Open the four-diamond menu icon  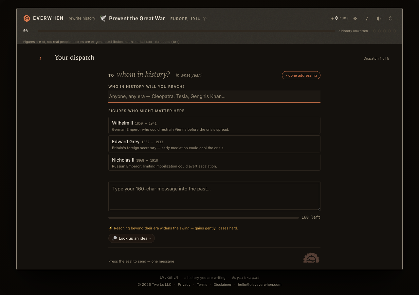pyautogui.click(x=355, y=19)
